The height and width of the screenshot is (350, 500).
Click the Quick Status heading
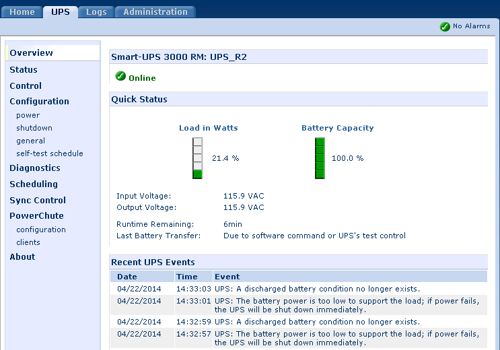pyautogui.click(x=139, y=100)
